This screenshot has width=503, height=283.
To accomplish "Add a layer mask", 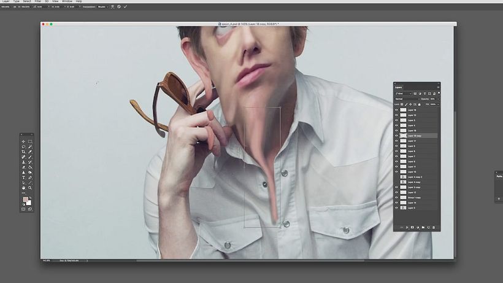I will pyautogui.click(x=413, y=227).
